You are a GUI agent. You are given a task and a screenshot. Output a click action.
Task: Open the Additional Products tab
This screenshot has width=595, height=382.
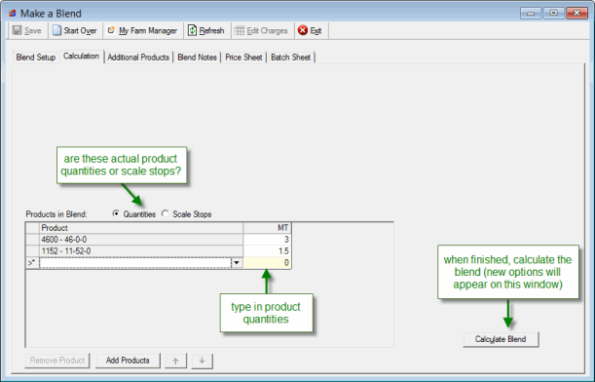(138, 57)
